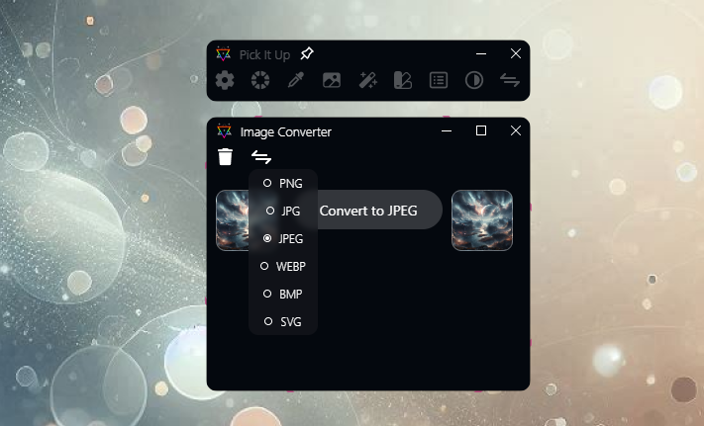
Task: Choose the WEBP format option
Action: (x=283, y=267)
